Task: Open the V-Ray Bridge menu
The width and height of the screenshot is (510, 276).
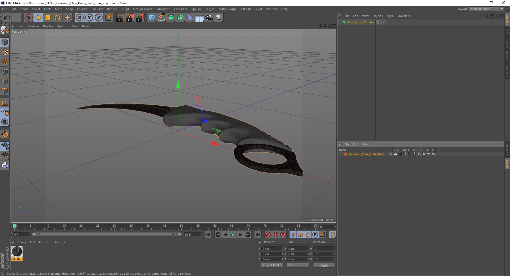Action: (228, 9)
